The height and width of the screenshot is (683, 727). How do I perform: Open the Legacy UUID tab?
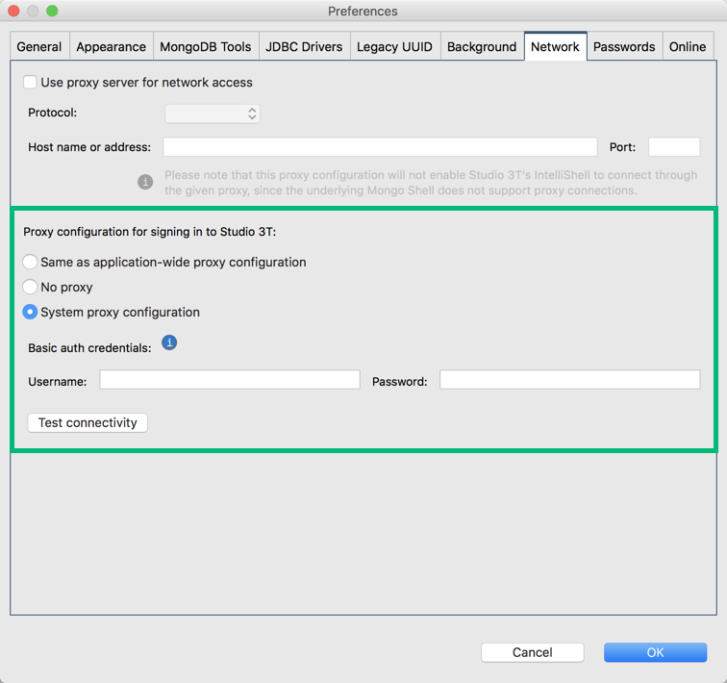pos(394,46)
